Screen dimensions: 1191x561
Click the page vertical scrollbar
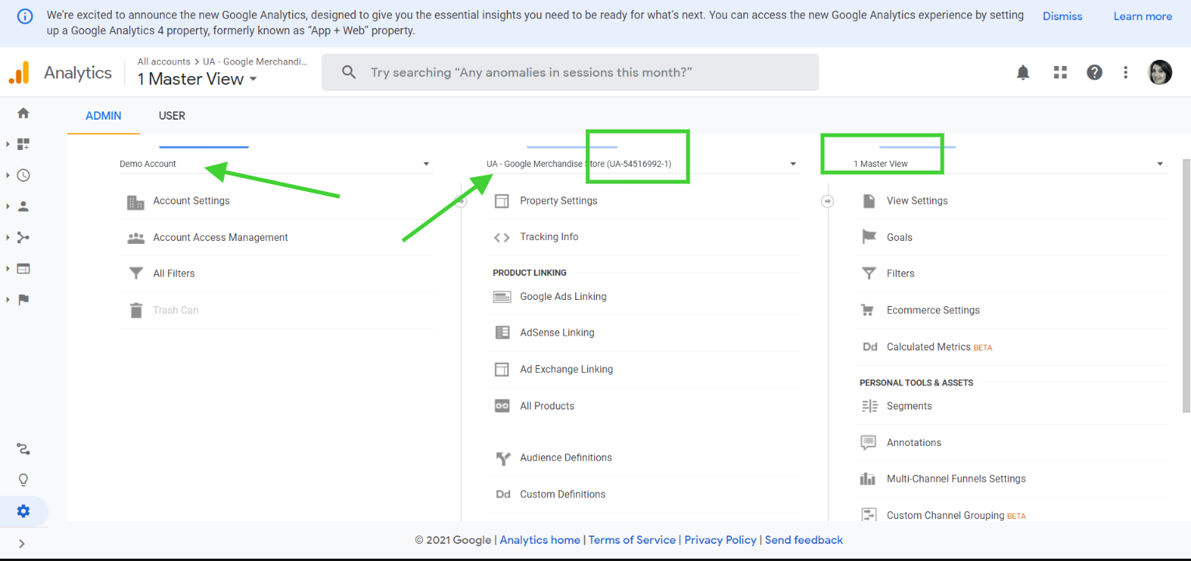[x=1186, y=285]
